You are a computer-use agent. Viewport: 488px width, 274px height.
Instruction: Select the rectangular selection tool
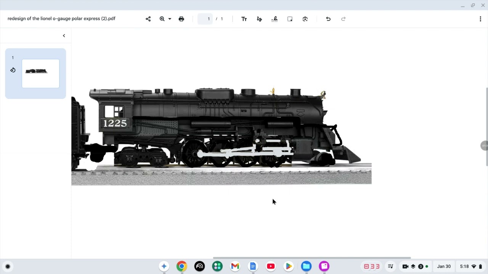pos(290,19)
